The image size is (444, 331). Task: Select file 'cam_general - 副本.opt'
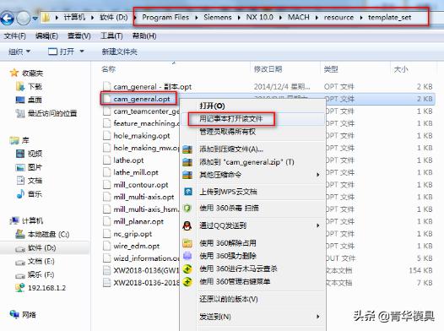148,87
